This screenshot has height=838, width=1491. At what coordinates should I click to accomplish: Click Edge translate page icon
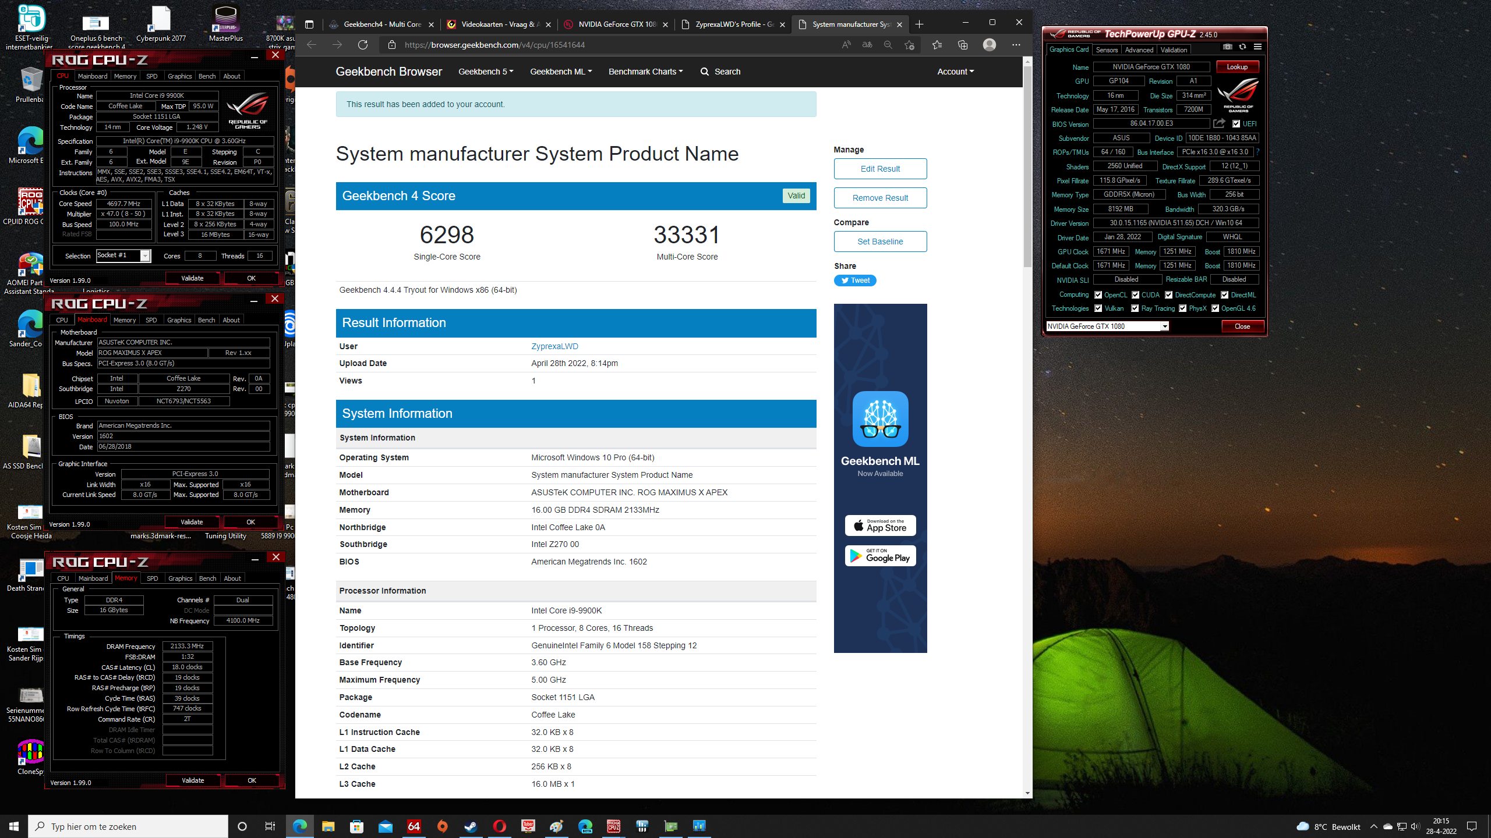(867, 45)
